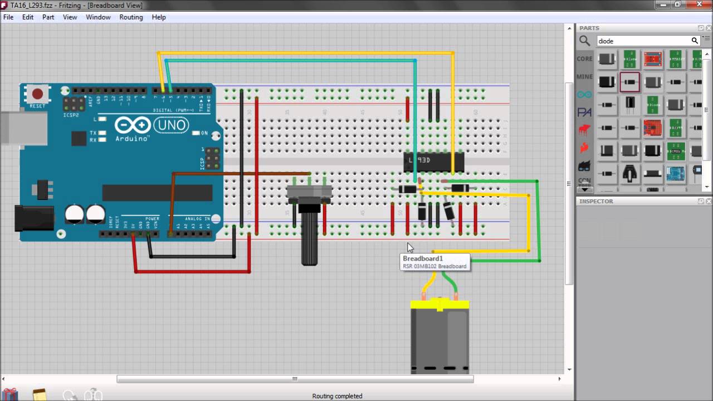Viewport: 713px width, 401px height.
Task: Click the parts search magnifier icon beside CORE
Action: coord(584,41)
